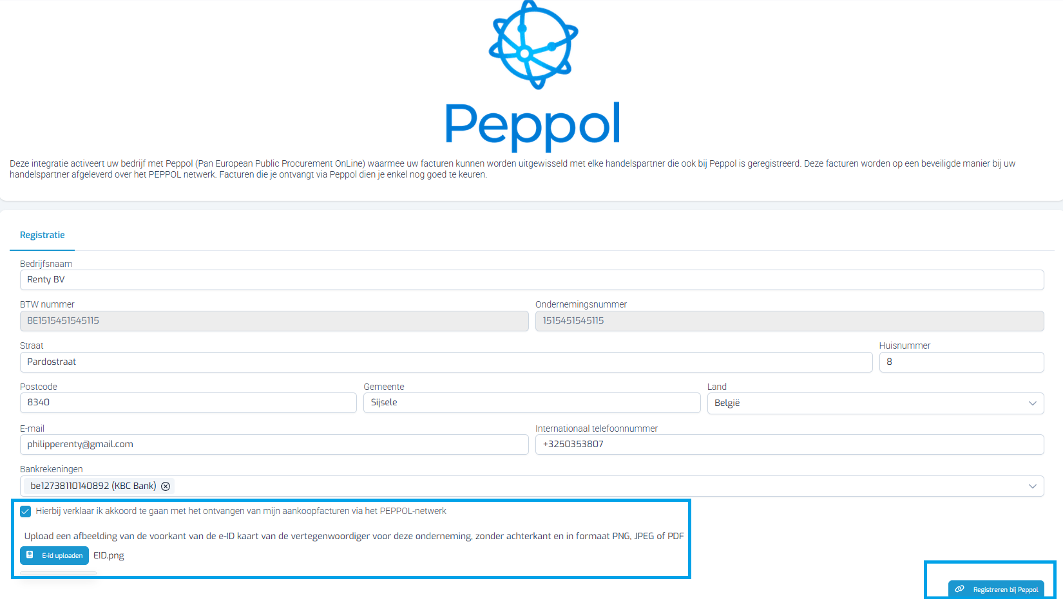The image size is (1063, 599).
Task: Click the uploaded EID.png file name
Action: pos(109,555)
